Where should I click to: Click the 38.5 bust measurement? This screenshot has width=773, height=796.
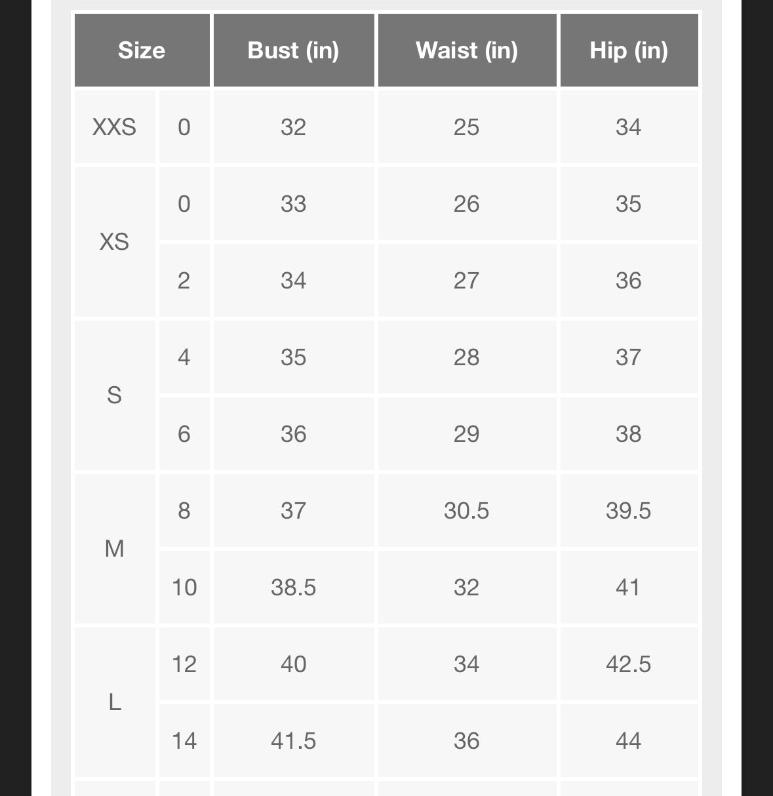click(x=293, y=587)
